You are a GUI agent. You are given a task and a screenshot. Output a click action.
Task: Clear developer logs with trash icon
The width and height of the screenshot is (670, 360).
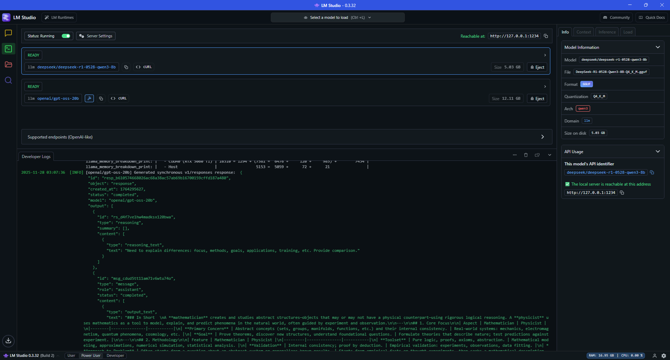pyautogui.click(x=526, y=155)
